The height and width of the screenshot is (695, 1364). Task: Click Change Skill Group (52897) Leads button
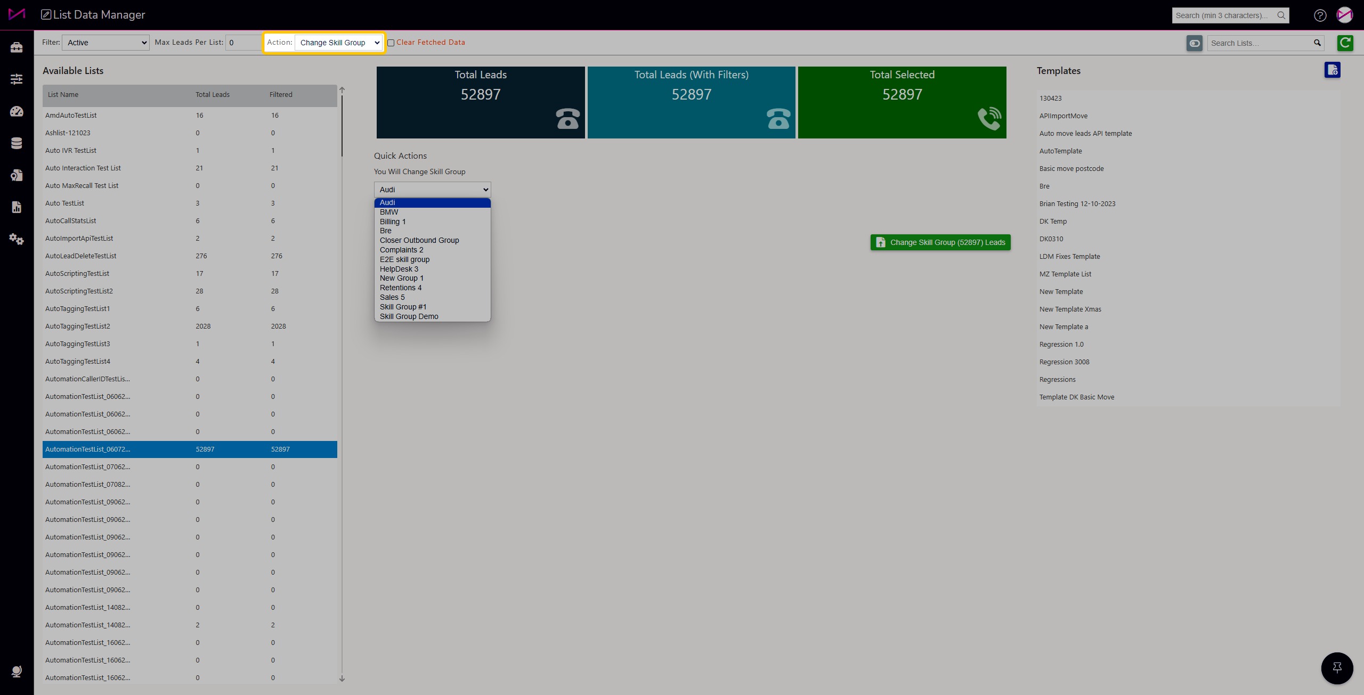pos(940,242)
